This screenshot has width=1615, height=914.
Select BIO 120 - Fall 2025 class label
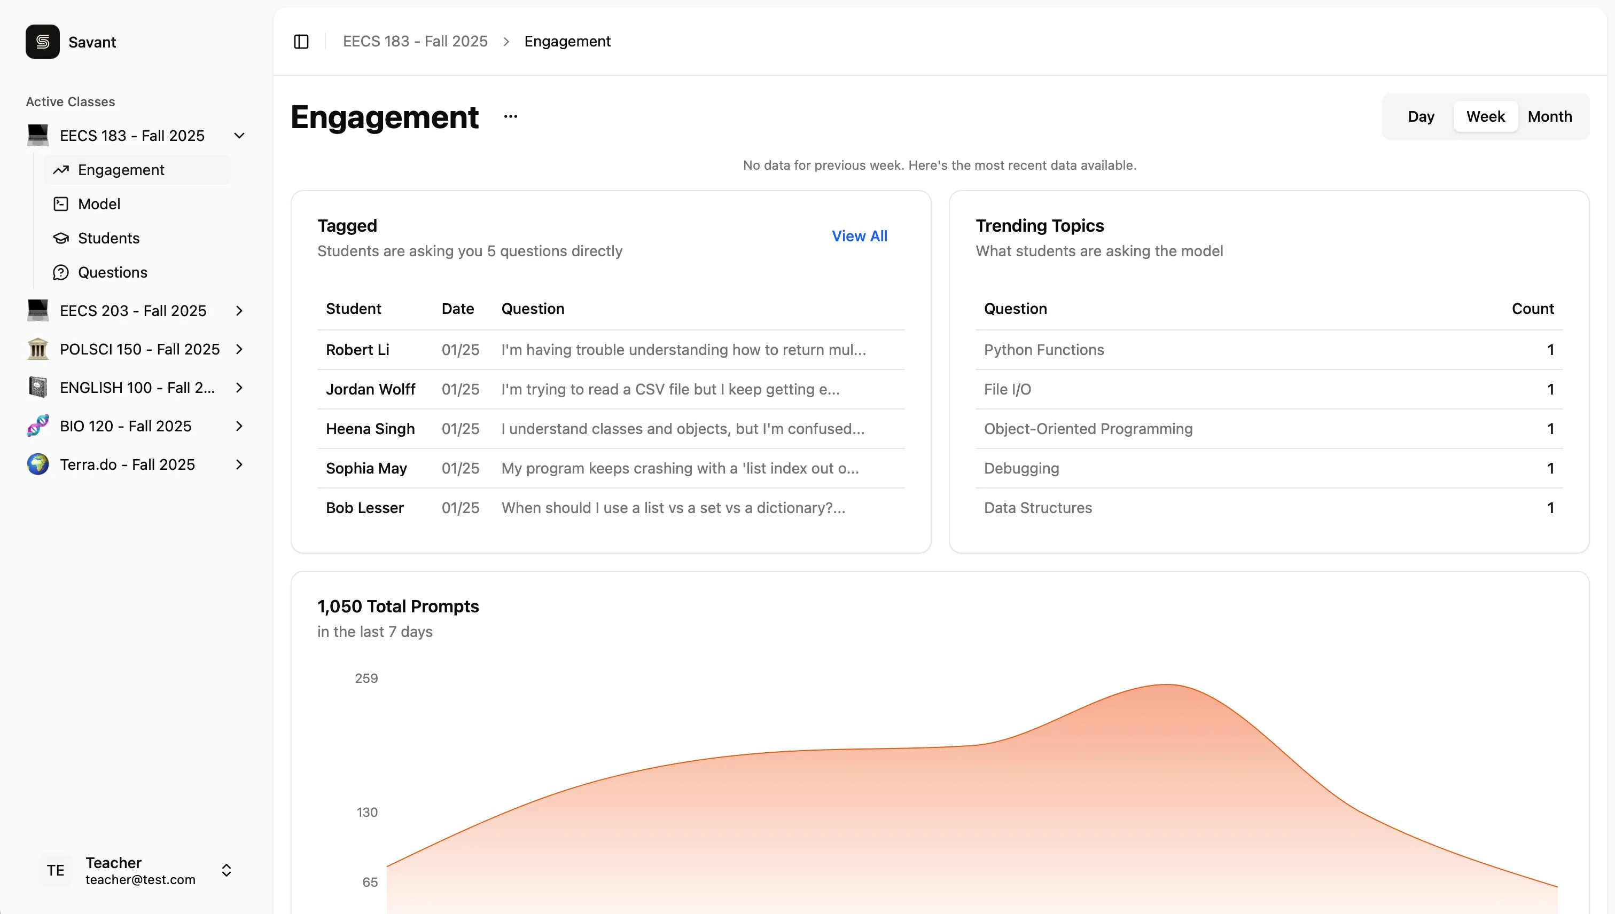(x=126, y=426)
